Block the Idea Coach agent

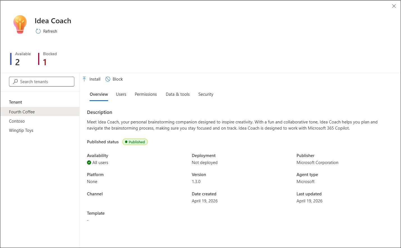[x=114, y=79]
